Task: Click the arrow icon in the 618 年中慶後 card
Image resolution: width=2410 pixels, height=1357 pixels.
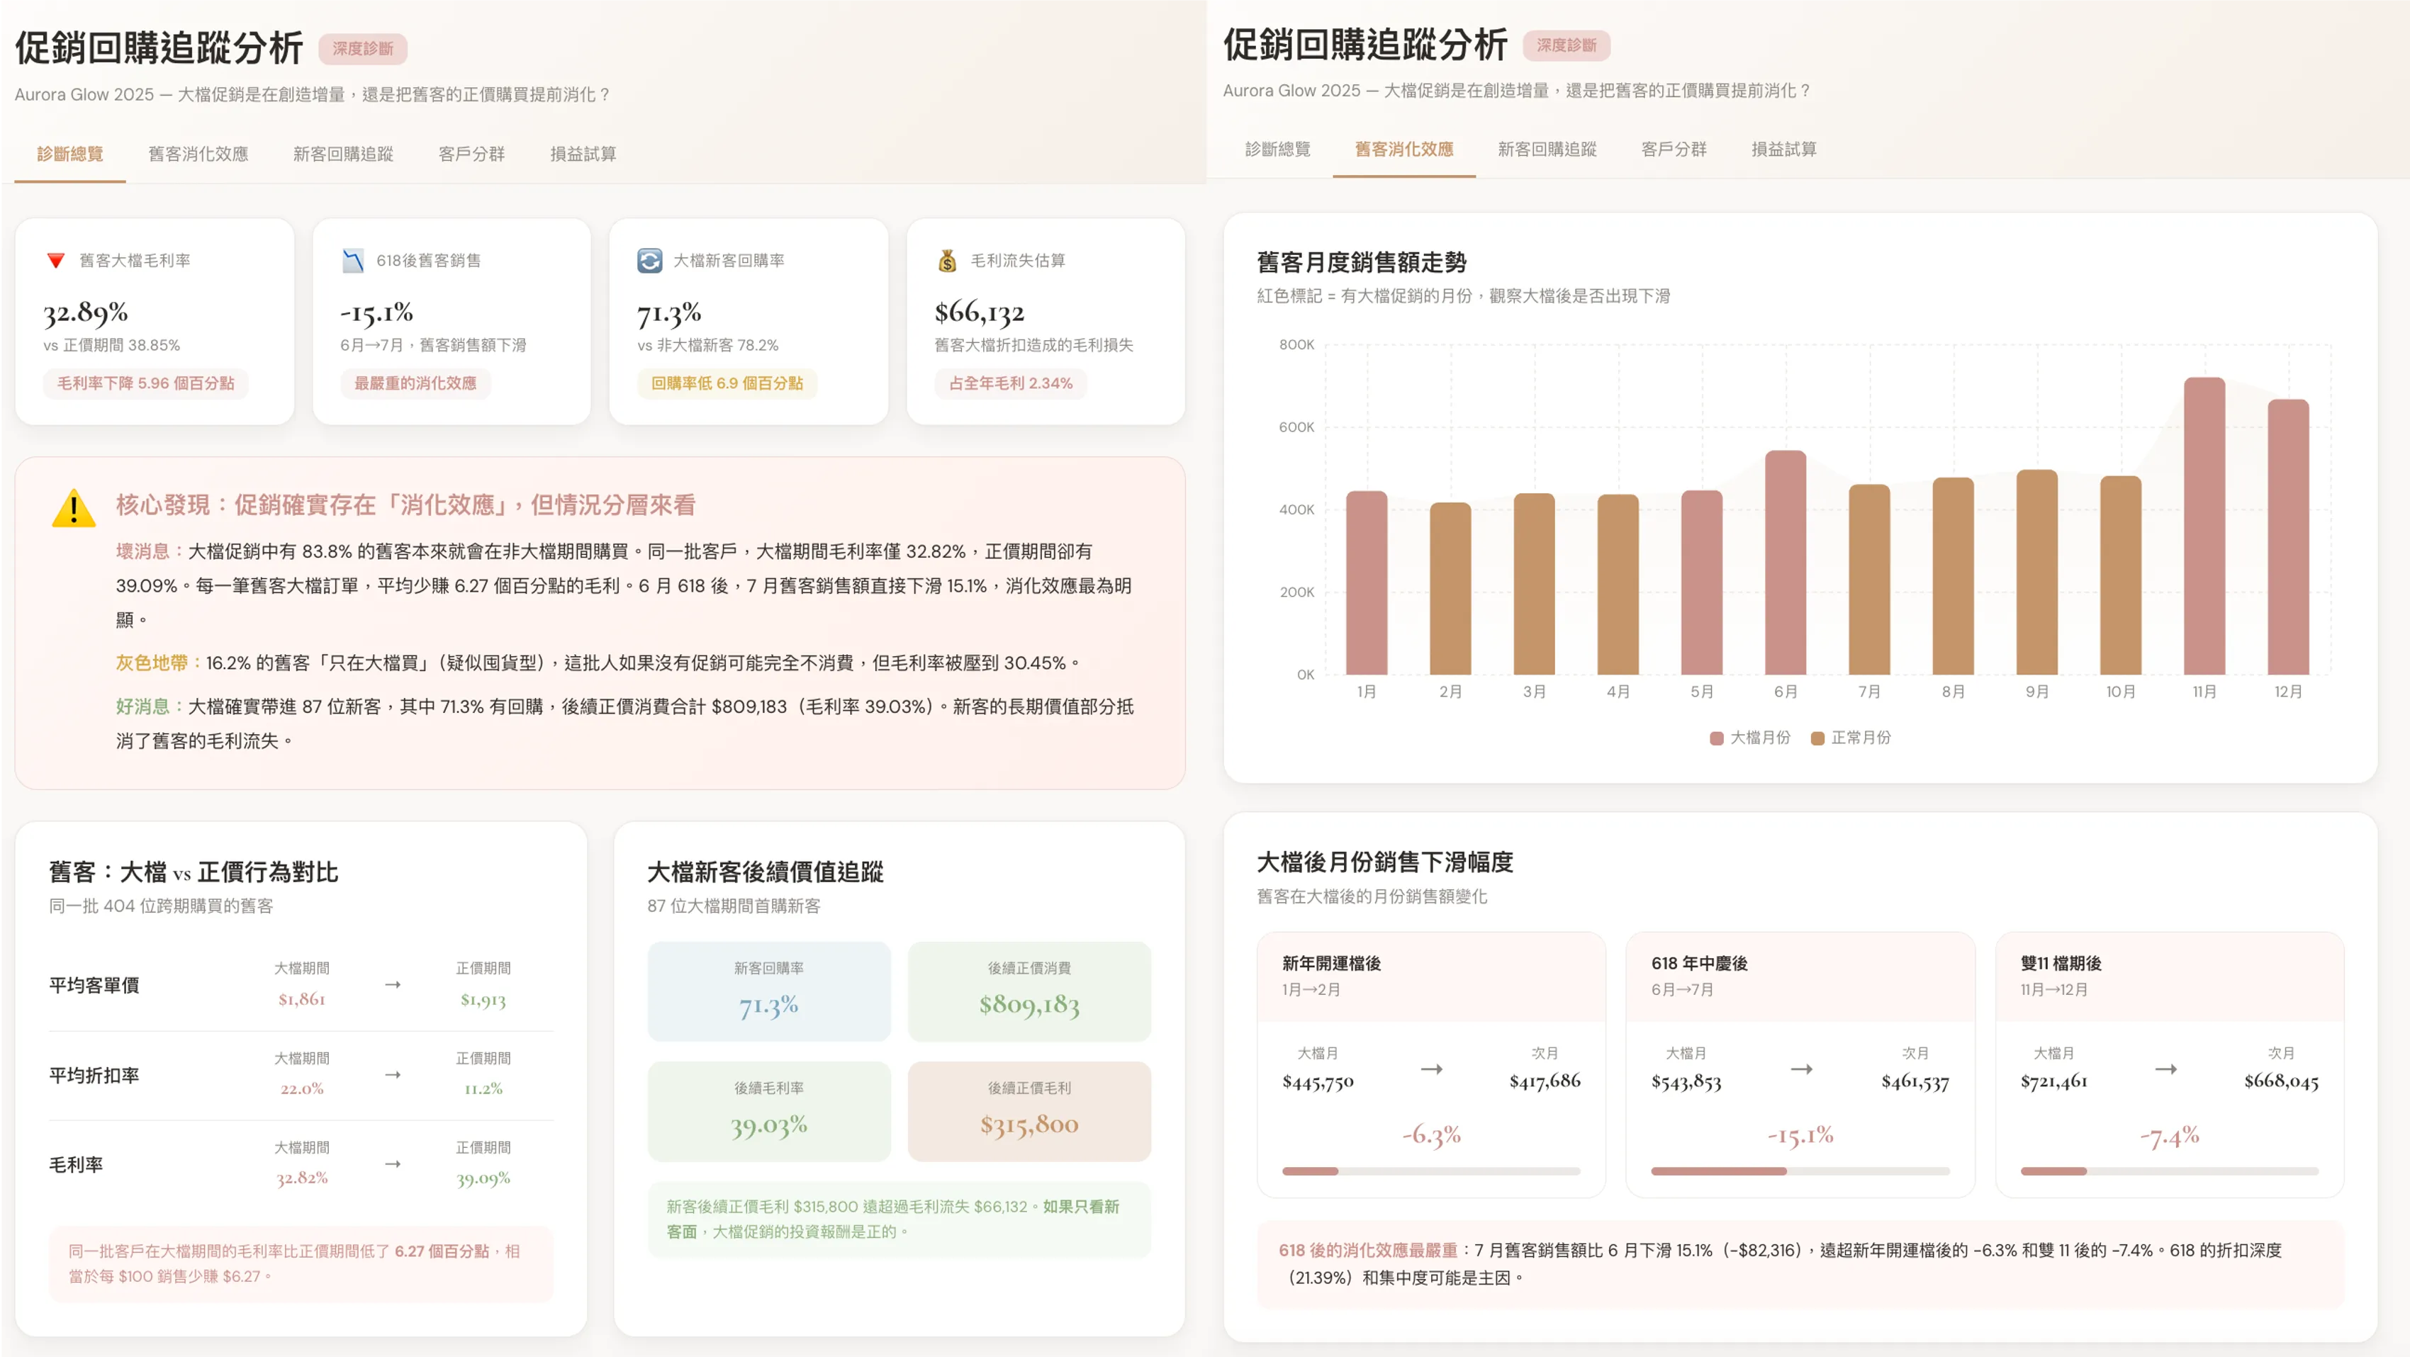Action: click(1801, 1069)
